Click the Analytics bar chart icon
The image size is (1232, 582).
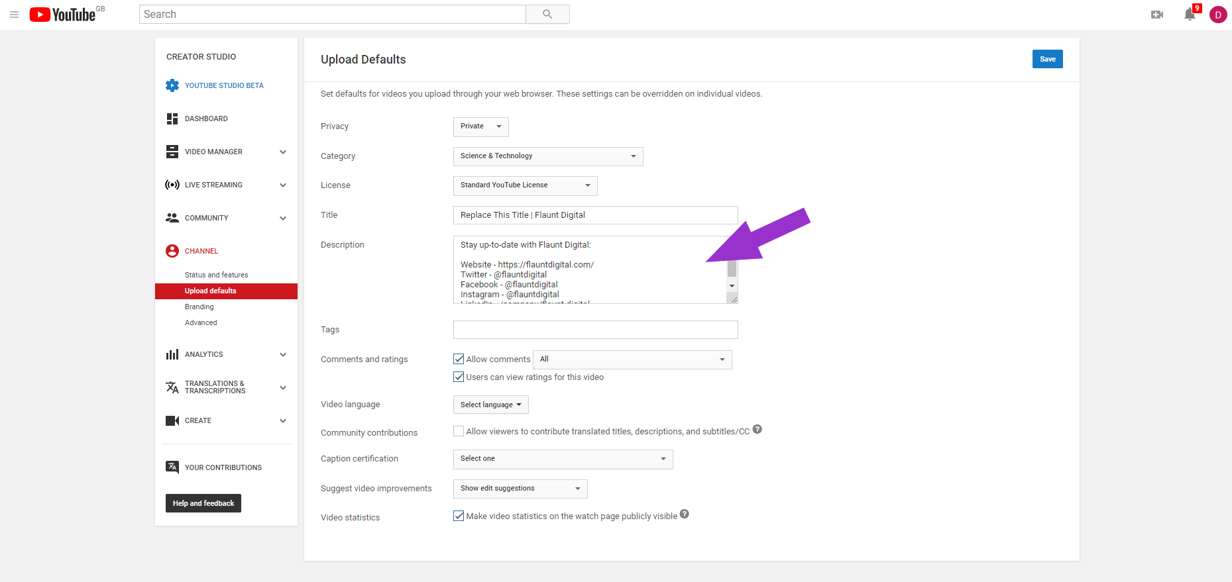pos(172,354)
